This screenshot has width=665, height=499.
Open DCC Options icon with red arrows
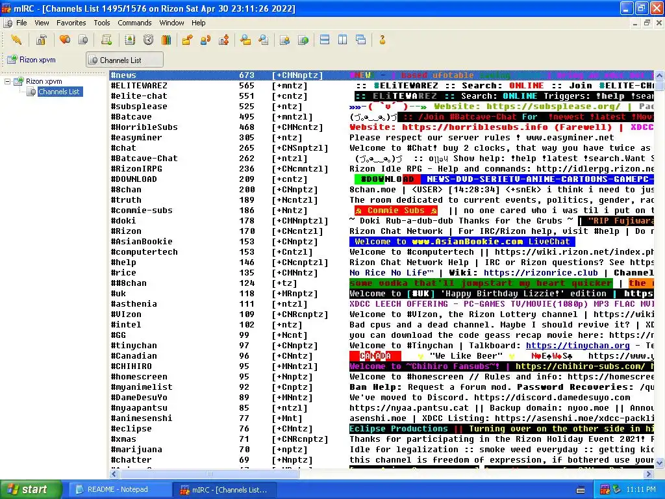click(224, 40)
